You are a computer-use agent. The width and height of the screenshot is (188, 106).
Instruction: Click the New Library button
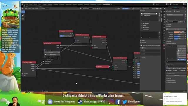tap(182, 46)
